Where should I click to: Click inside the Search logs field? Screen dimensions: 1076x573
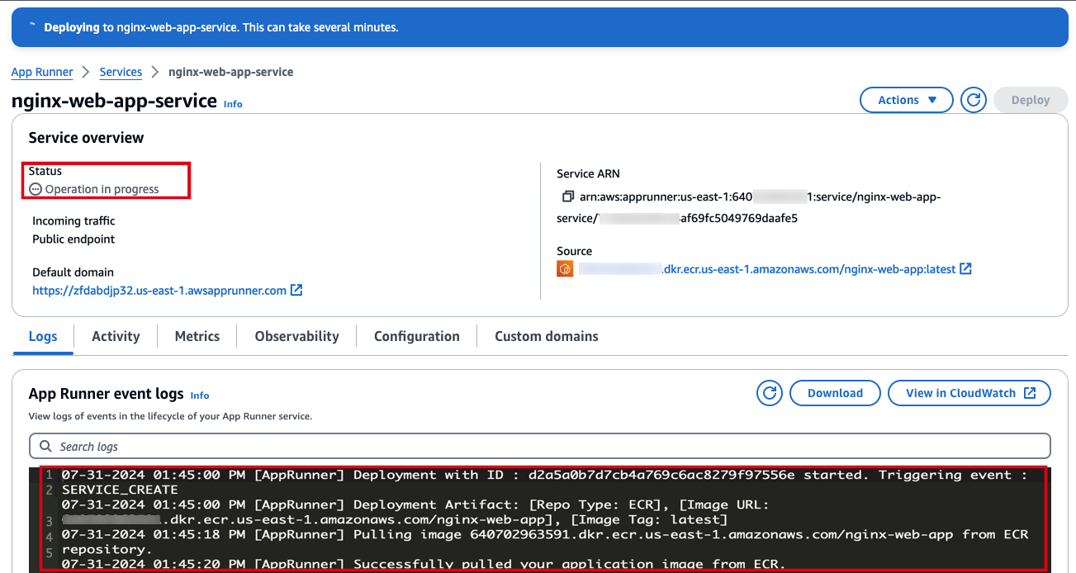pos(330,446)
